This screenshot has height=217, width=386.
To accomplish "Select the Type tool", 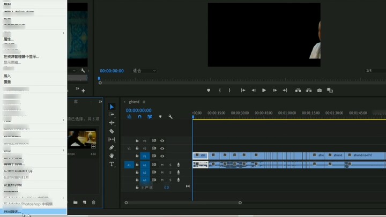I will tap(112, 164).
